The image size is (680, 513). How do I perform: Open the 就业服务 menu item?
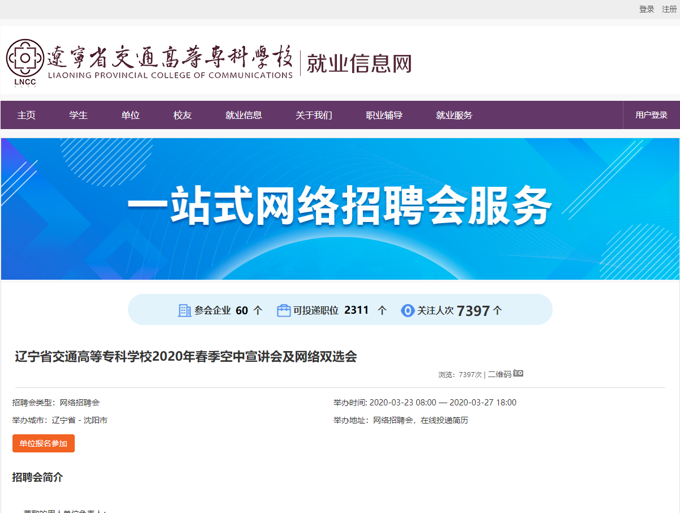pyautogui.click(x=454, y=115)
